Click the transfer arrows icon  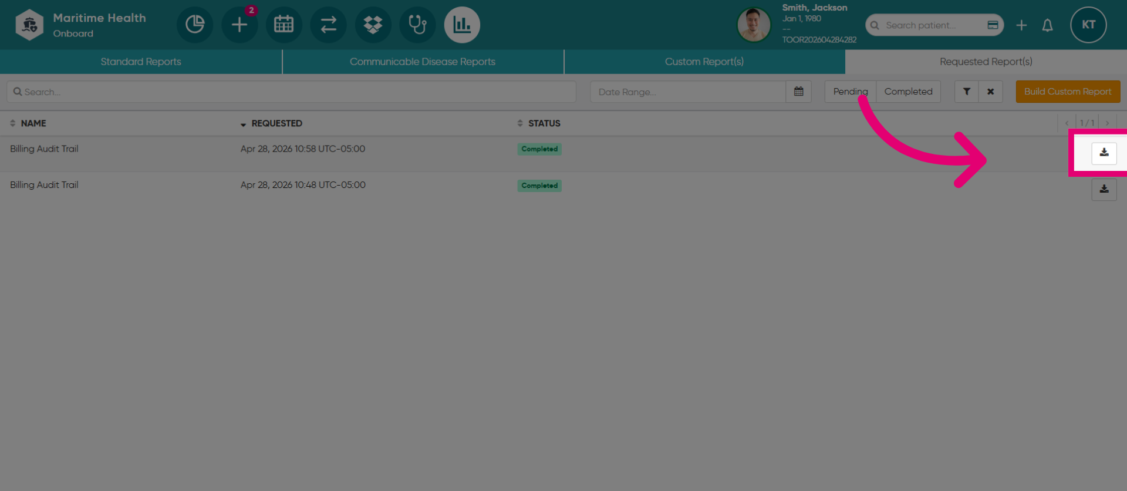pos(329,25)
